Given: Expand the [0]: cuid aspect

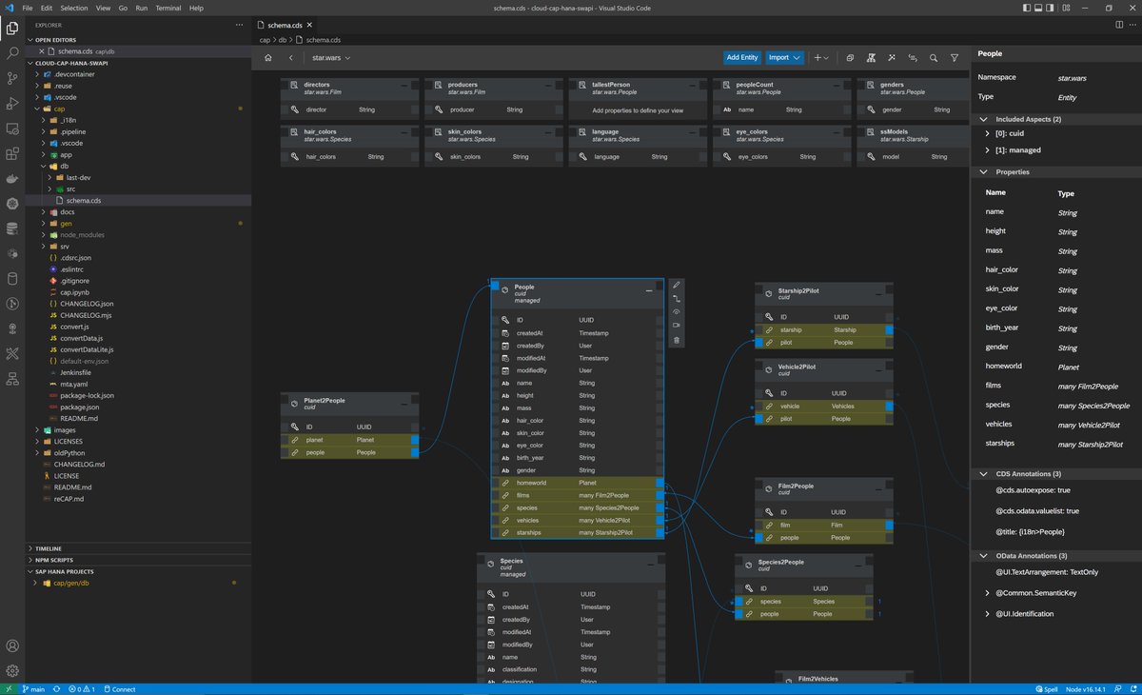Looking at the screenshot, I should (x=987, y=134).
